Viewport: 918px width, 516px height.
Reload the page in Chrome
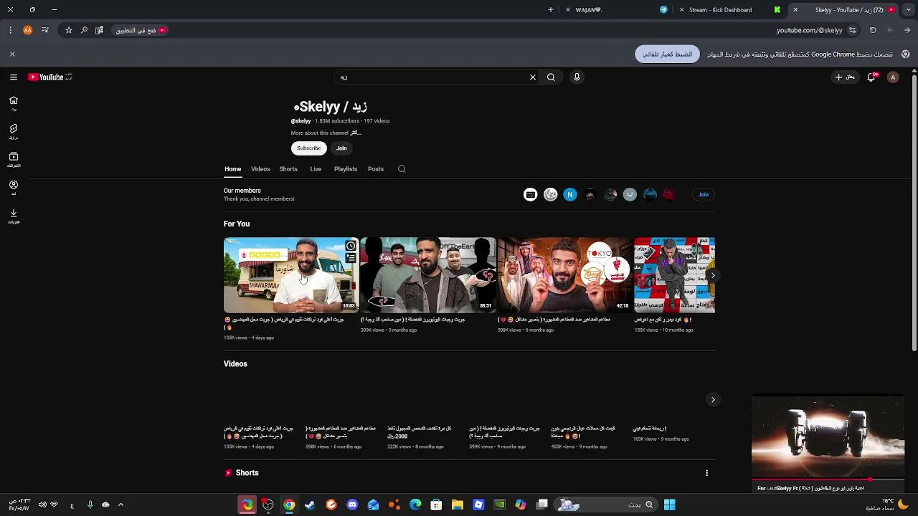(873, 30)
